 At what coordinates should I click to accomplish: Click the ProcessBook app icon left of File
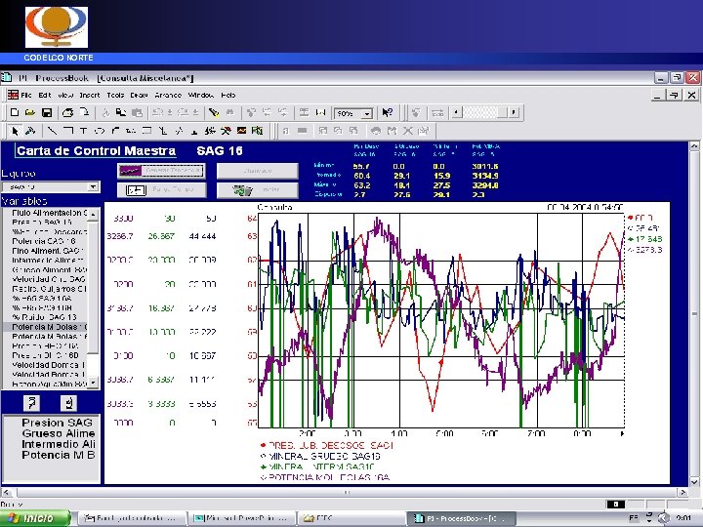(x=13, y=95)
